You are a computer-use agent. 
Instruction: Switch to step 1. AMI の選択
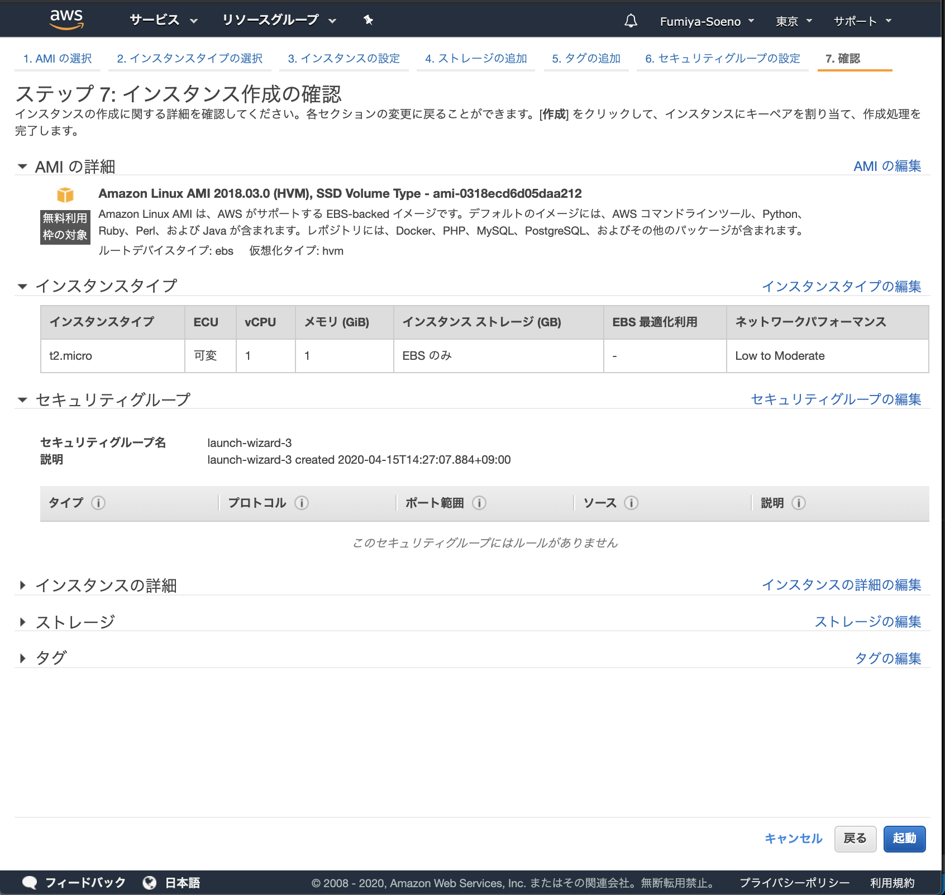click(x=58, y=58)
